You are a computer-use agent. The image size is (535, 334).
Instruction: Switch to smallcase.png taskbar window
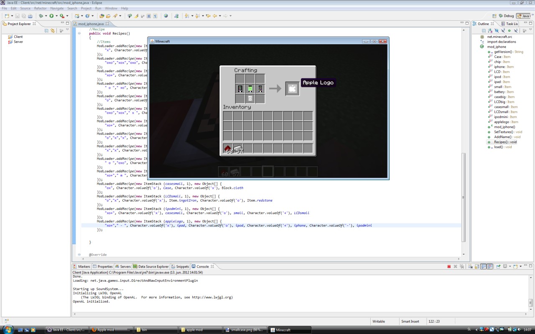(x=245, y=330)
